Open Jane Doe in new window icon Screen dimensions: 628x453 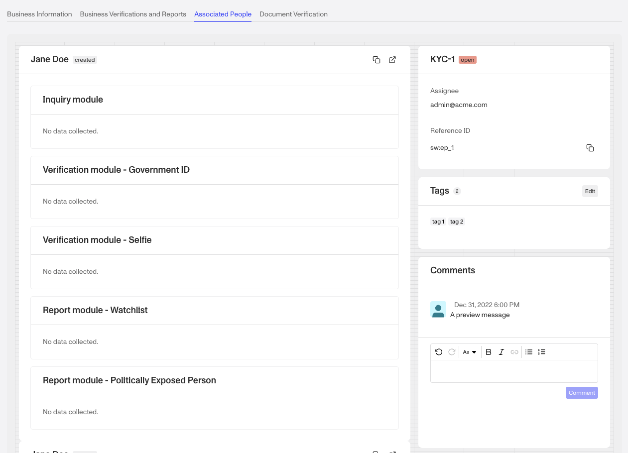click(392, 60)
